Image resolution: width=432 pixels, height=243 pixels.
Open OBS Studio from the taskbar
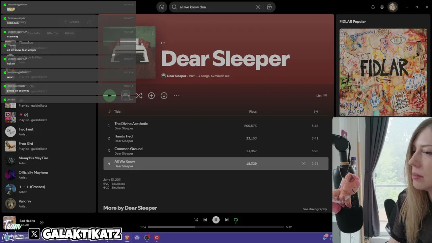click(147, 238)
